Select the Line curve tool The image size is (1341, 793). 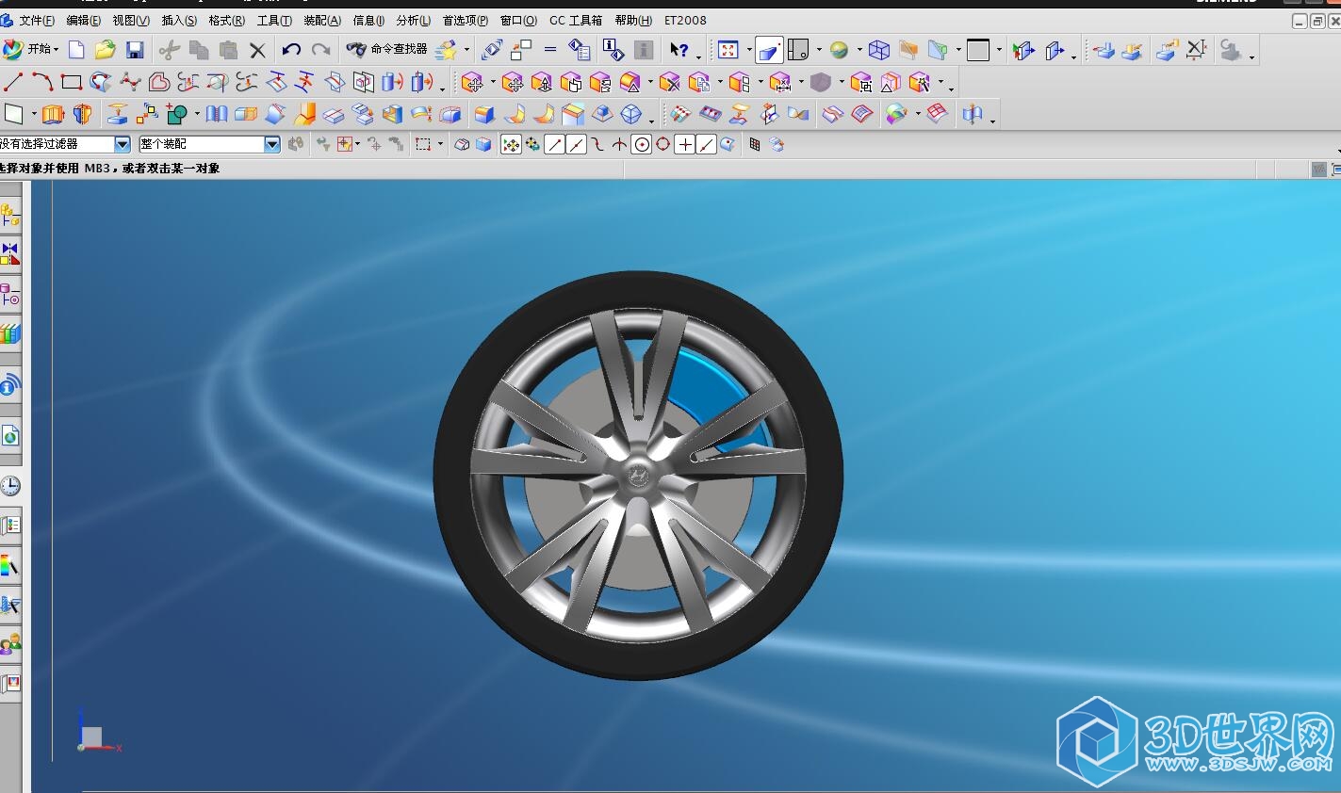click(13, 82)
